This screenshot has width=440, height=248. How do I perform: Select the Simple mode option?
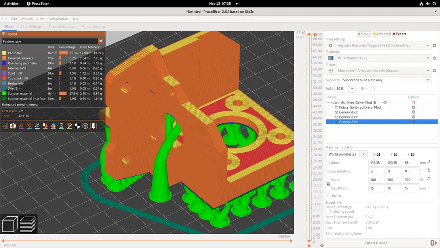[365, 34]
